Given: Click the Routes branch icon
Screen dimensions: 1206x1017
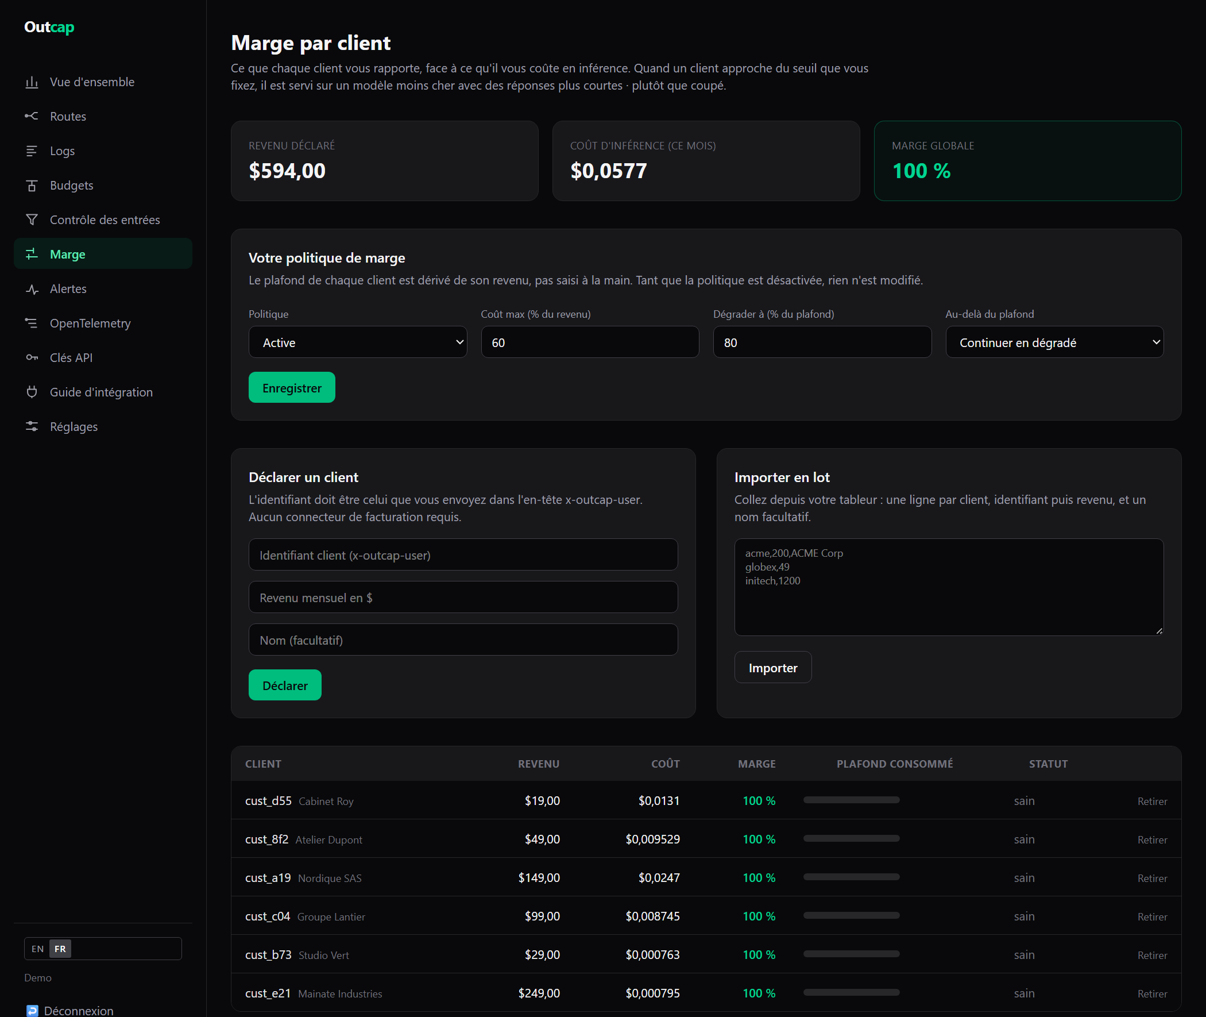Looking at the screenshot, I should tap(32, 117).
